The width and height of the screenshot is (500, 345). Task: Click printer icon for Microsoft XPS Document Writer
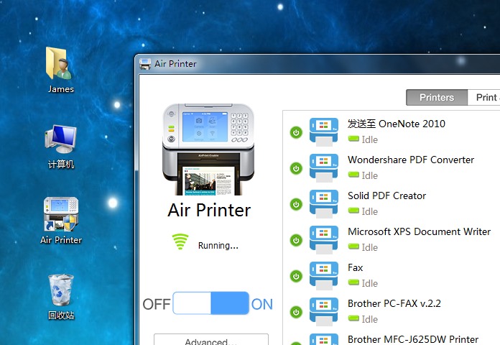[x=324, y=239]
